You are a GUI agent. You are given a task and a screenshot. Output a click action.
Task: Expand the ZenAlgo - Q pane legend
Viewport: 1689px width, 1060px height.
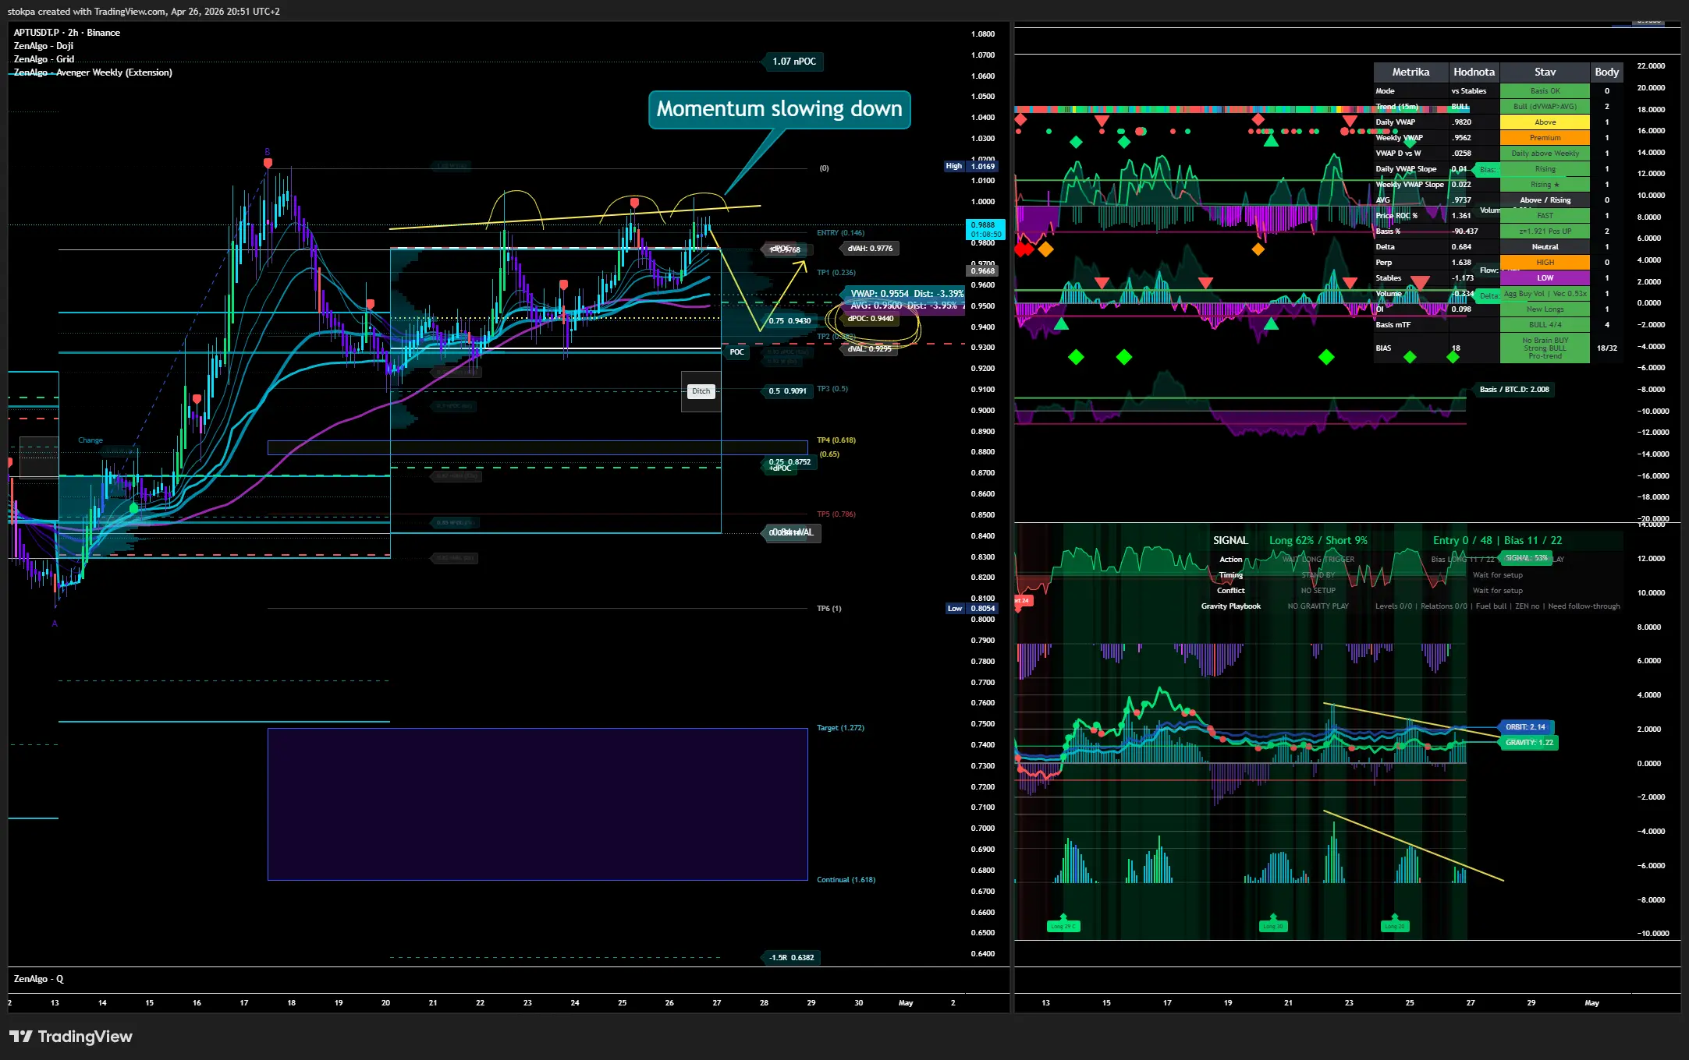[38, 979]
